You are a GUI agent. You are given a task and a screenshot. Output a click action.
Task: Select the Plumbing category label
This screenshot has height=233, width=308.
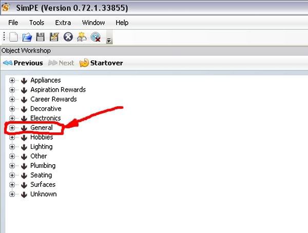pos(43,165)
